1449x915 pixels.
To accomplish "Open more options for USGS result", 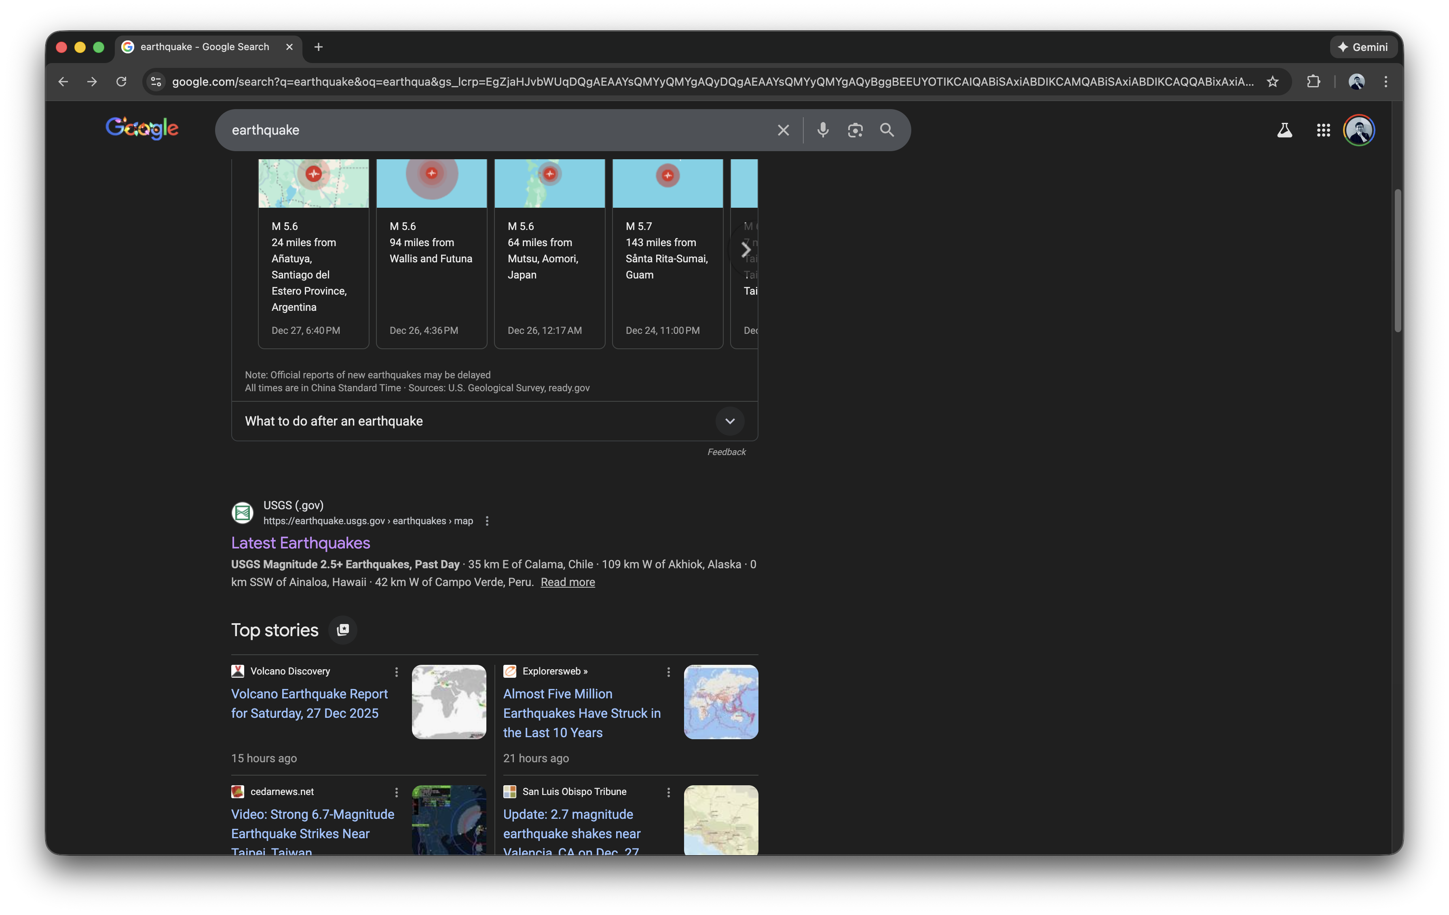I will click(x=487, y=521).
